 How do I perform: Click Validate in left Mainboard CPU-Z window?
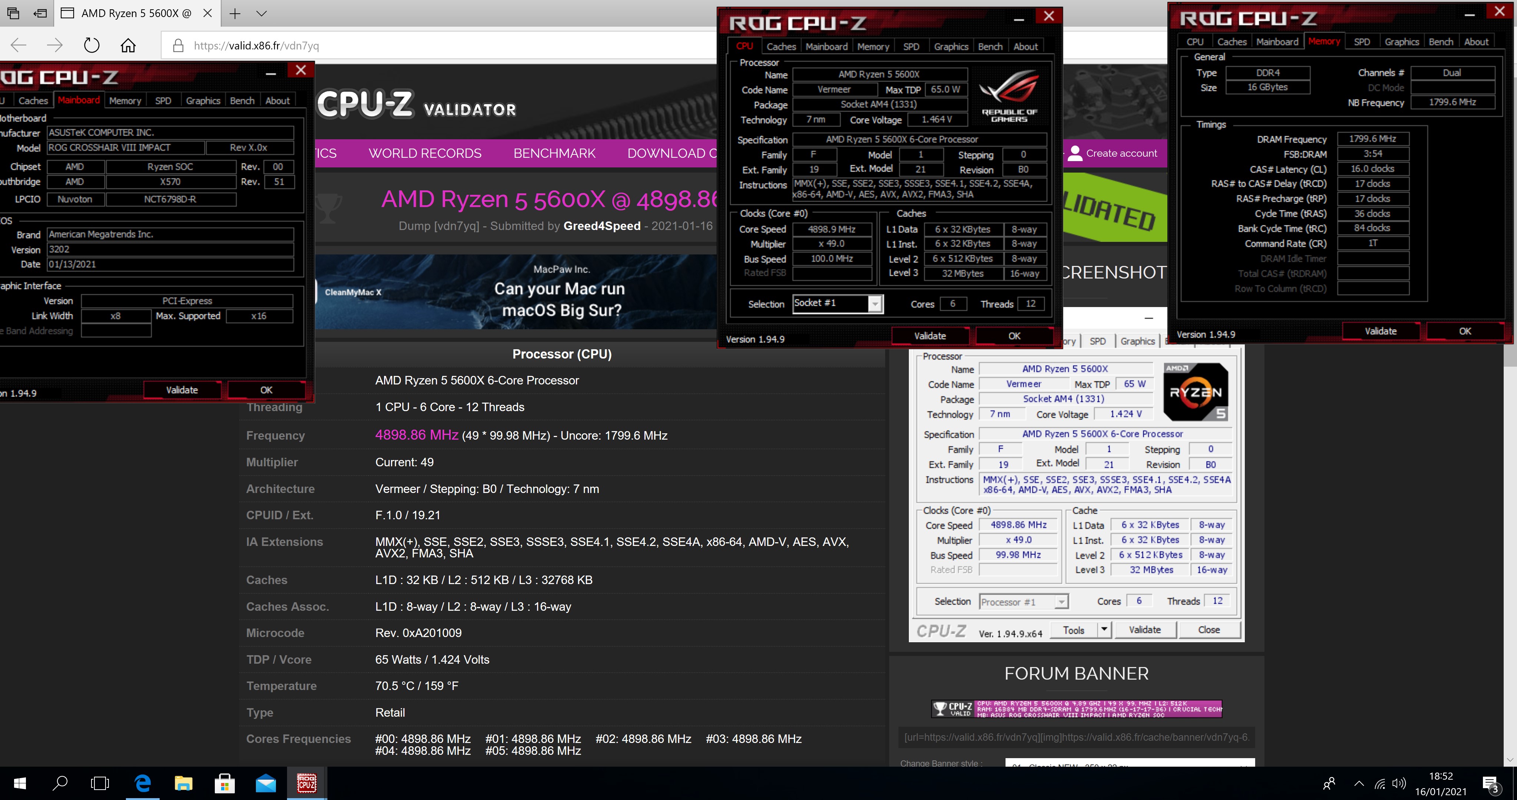[182, 390]
